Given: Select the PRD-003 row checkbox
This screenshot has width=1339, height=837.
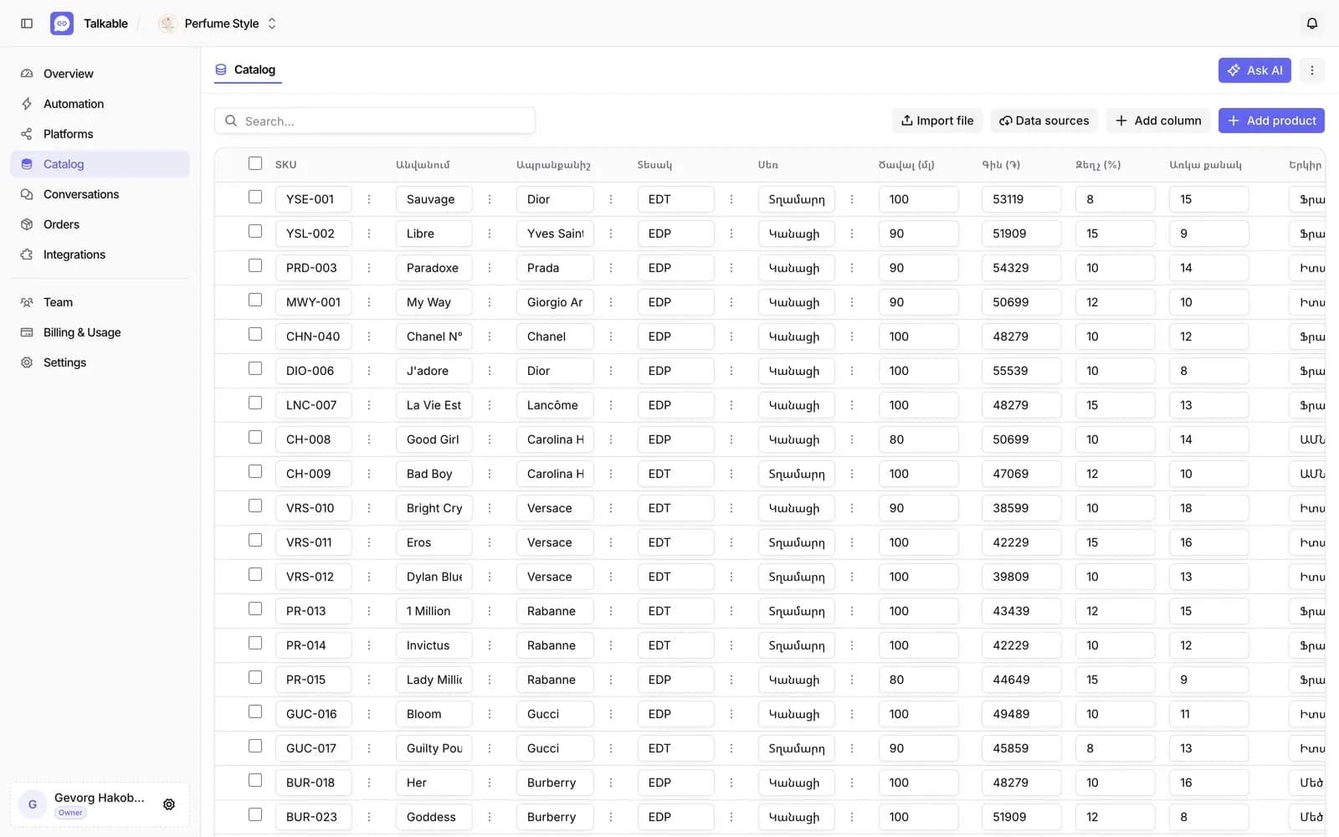Looking at the screenshot, I should click(255, 265).
